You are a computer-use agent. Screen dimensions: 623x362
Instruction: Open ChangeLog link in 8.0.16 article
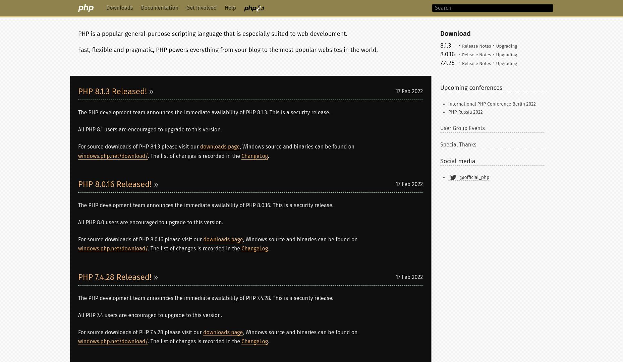pyautogui.click(x=254, y=249)
